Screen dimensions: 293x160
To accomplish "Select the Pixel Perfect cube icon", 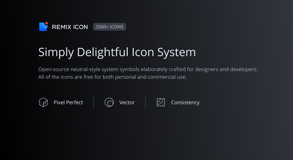I will pos(43,102).
